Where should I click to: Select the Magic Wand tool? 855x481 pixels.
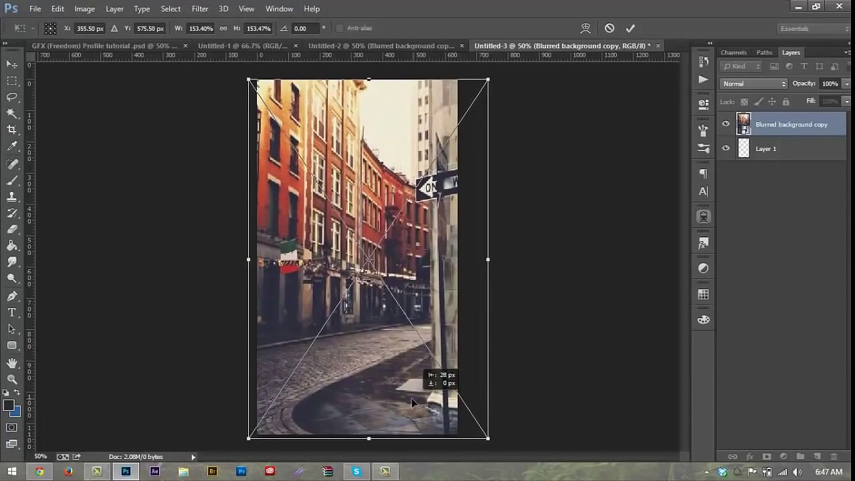12,114
